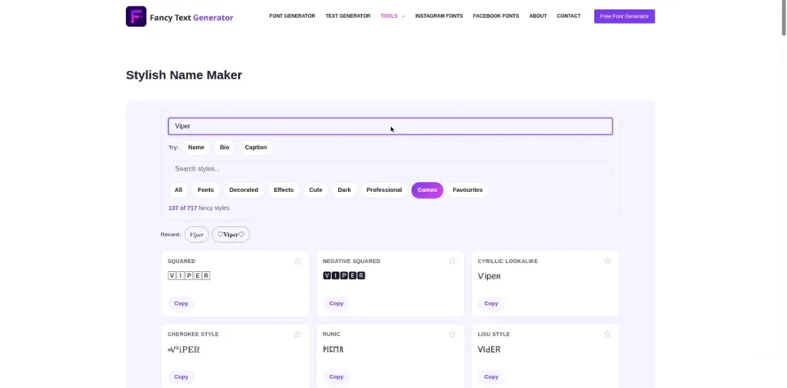Show the Favourites filter

pyautogui.click(x=467, y=191)
